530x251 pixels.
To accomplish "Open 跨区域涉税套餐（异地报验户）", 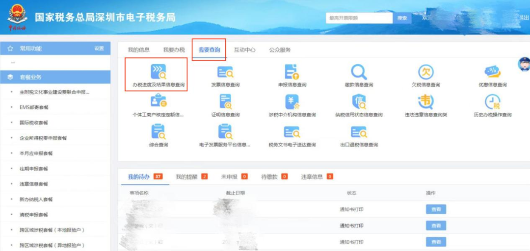I will coord(52,245).
